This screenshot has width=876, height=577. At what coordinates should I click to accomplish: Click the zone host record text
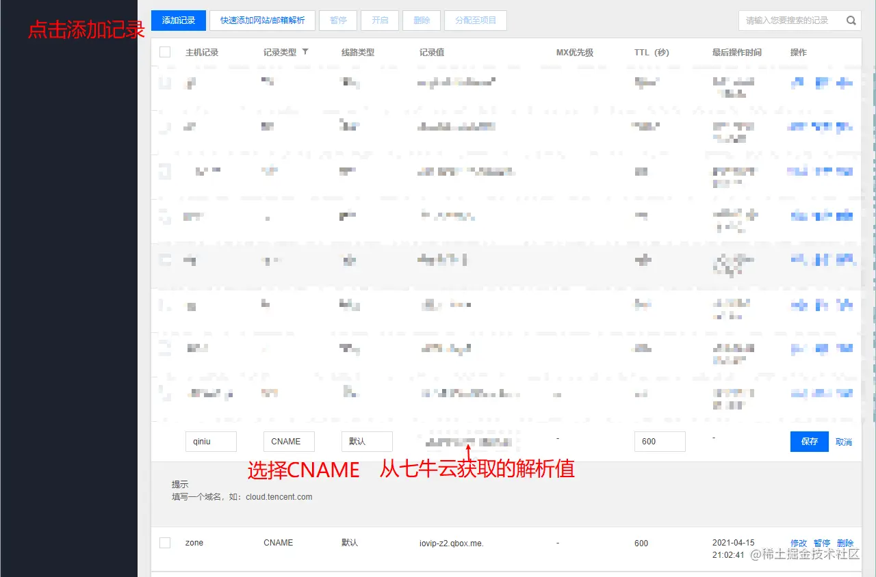coord(194,543)
